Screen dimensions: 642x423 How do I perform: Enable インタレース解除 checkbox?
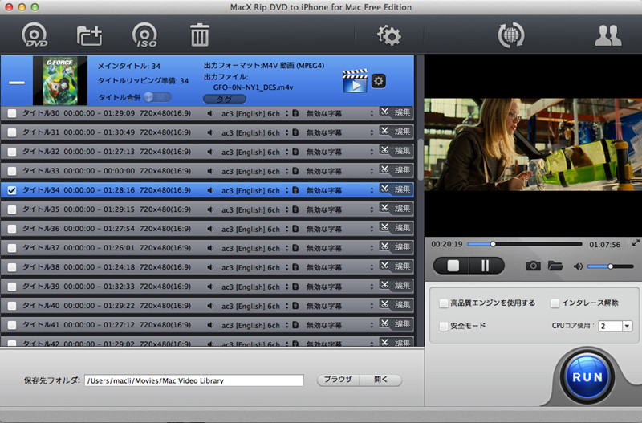tap(555, 303)
